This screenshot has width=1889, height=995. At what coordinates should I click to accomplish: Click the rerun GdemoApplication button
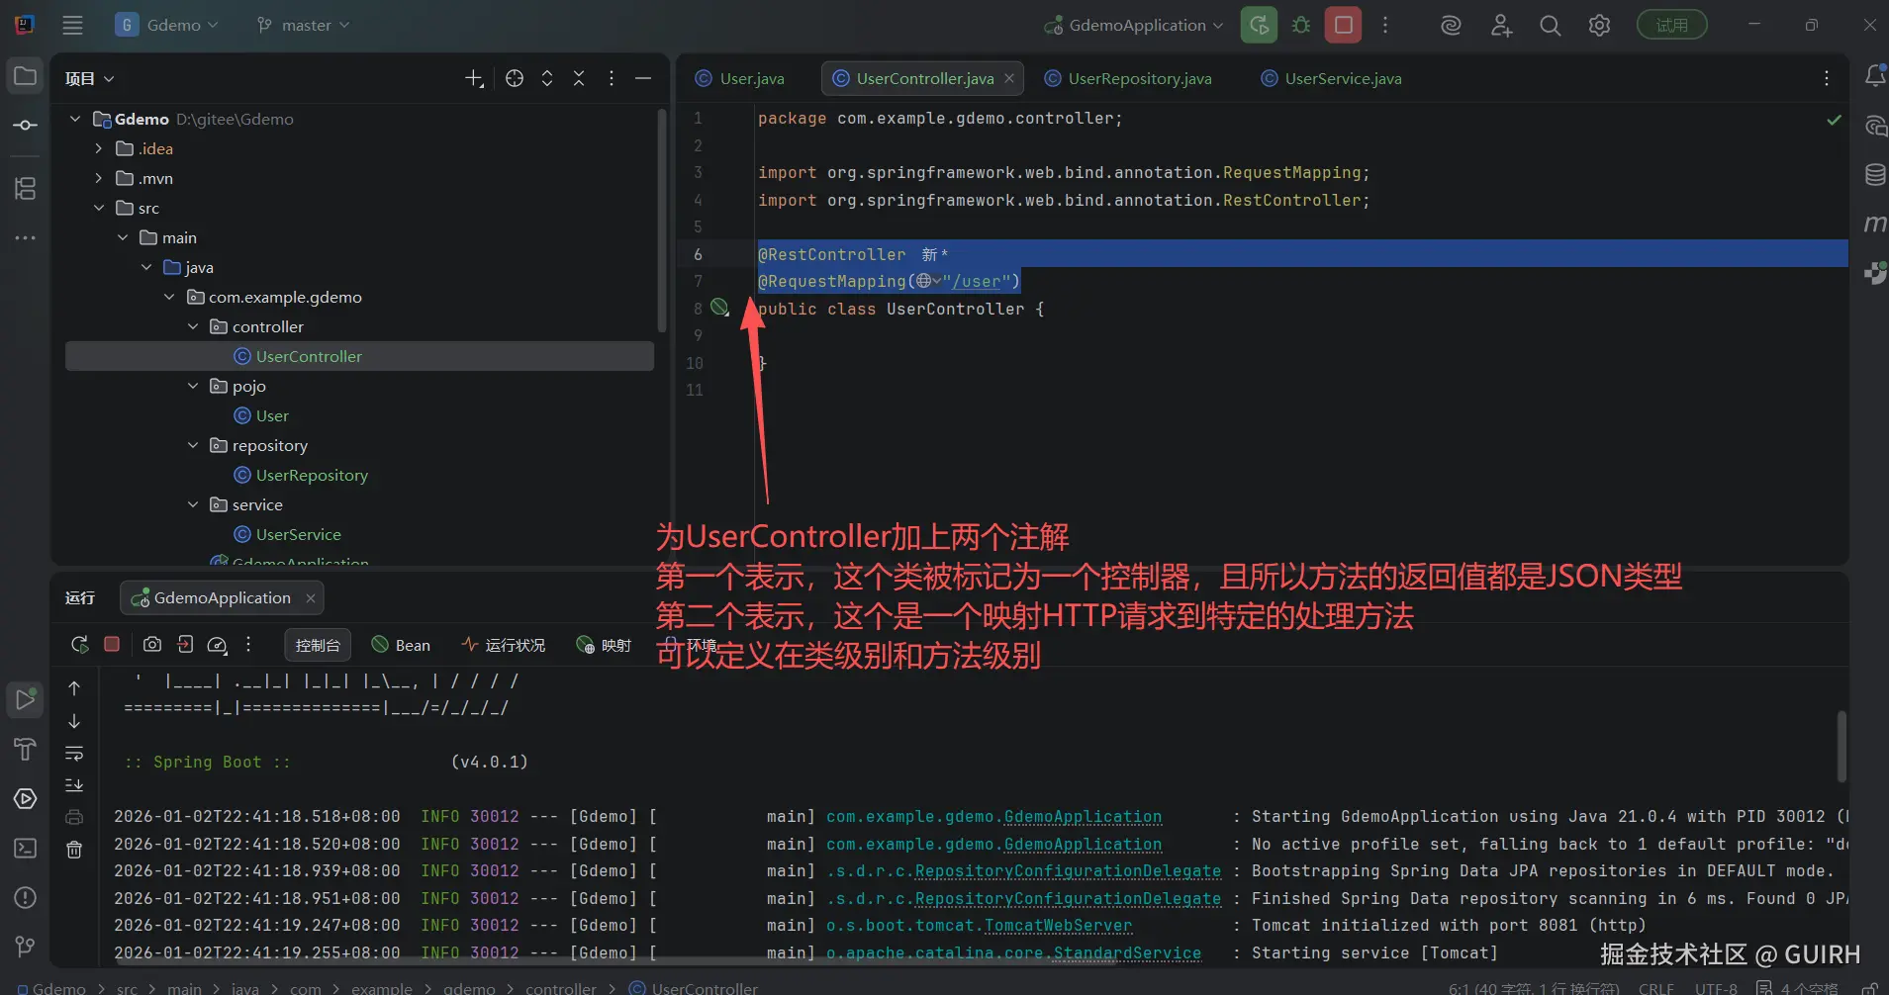click(x=1259, y=25)
